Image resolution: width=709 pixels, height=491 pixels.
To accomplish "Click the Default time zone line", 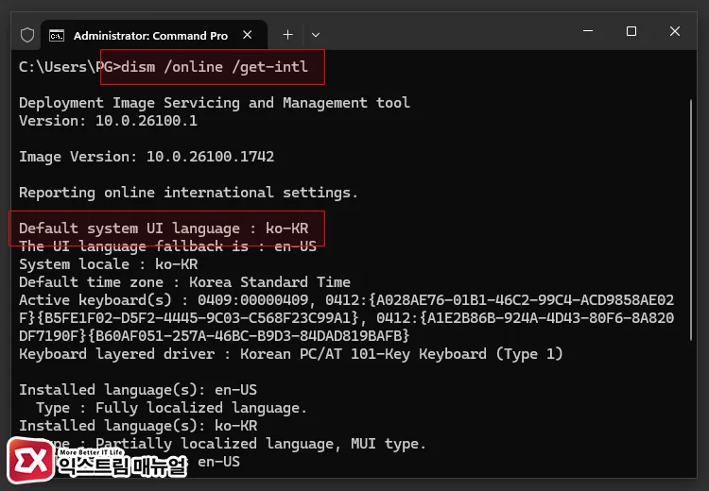I will pyautogui.click(x=184, y=282).
